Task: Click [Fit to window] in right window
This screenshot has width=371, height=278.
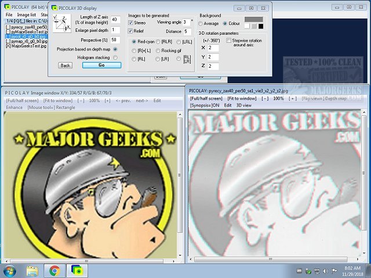Action: (x=242, y=98)
